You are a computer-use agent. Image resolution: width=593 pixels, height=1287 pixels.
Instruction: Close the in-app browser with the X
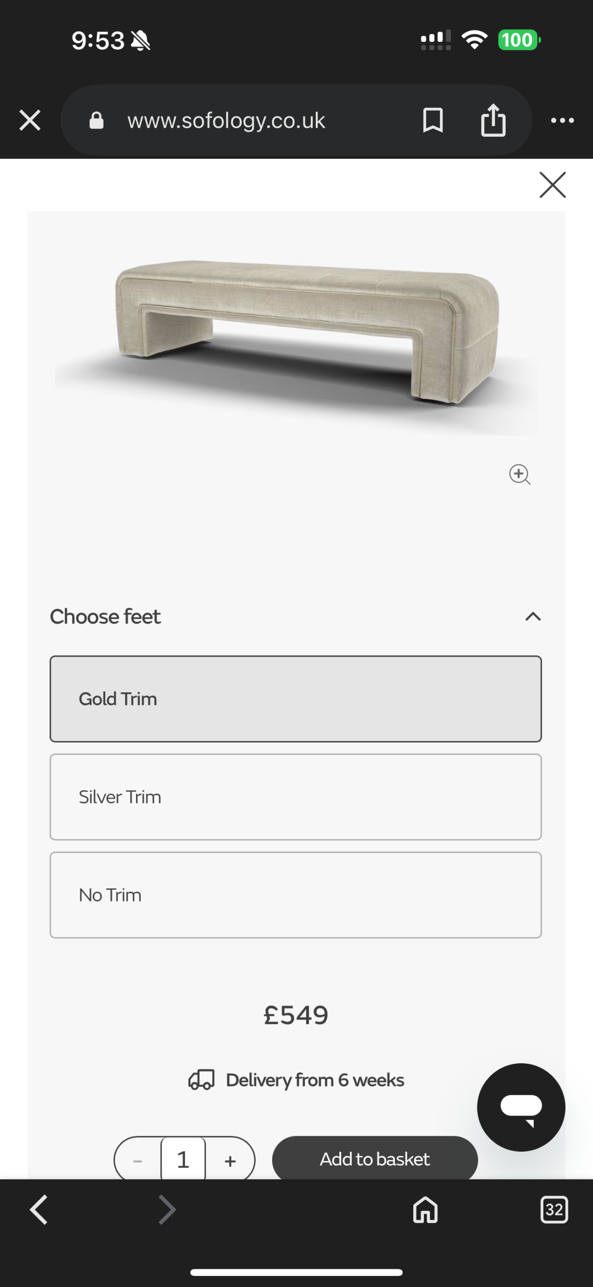[30, 121]
